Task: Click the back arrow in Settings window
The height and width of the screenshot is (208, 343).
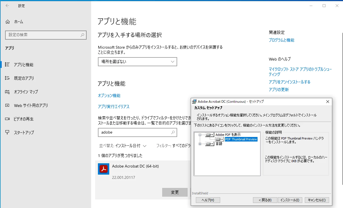Action: tap(7, 6)
